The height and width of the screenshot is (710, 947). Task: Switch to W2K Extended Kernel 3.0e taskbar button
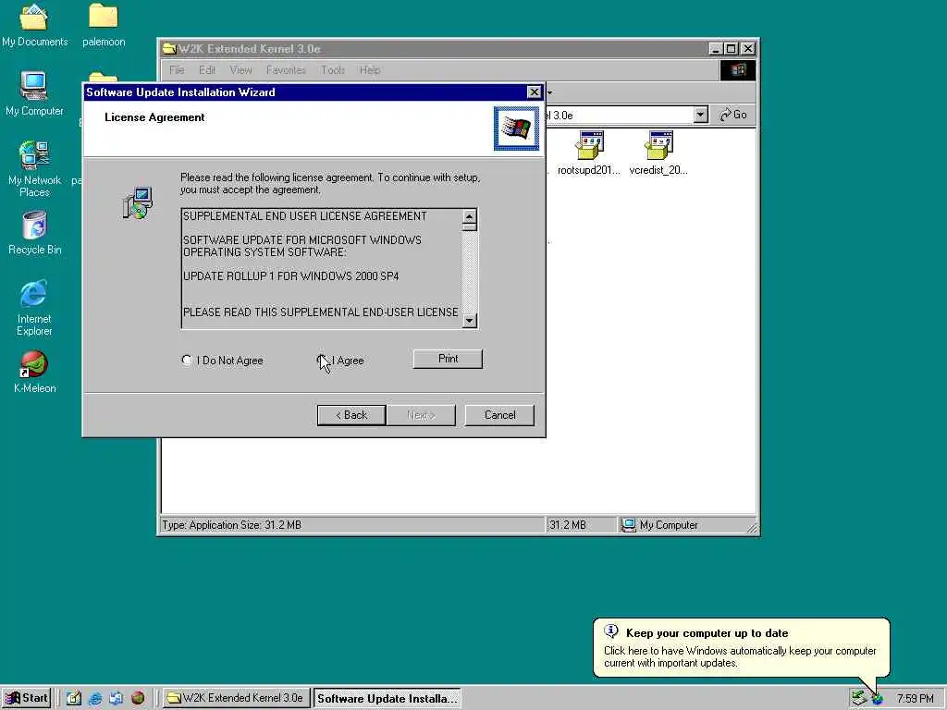click(x=236, y=699)
